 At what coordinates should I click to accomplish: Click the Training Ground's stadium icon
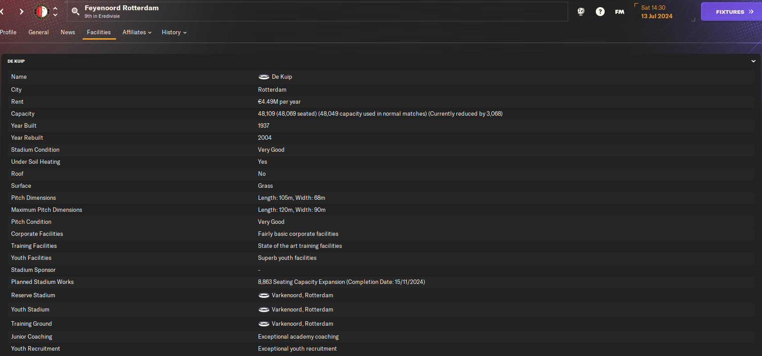264,324
